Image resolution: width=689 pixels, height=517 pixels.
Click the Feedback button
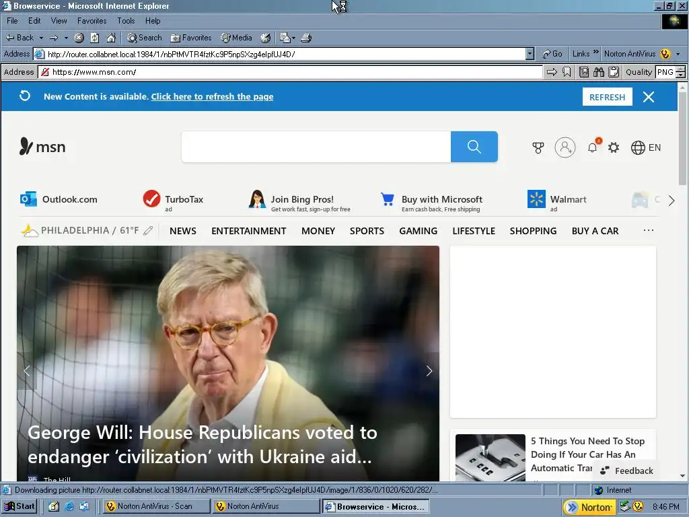[x=627, y=471]
